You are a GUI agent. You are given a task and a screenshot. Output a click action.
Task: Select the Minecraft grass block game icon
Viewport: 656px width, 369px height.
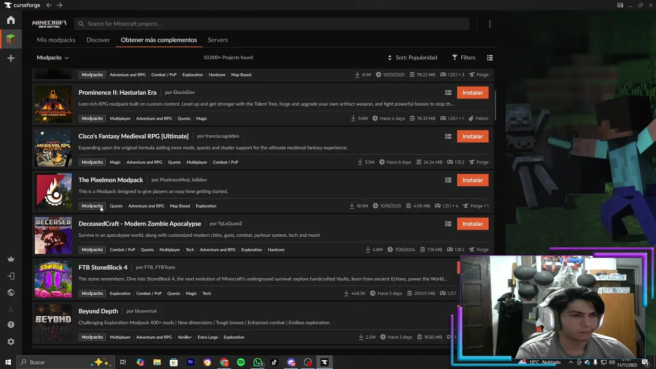click(x=11, y=39)
